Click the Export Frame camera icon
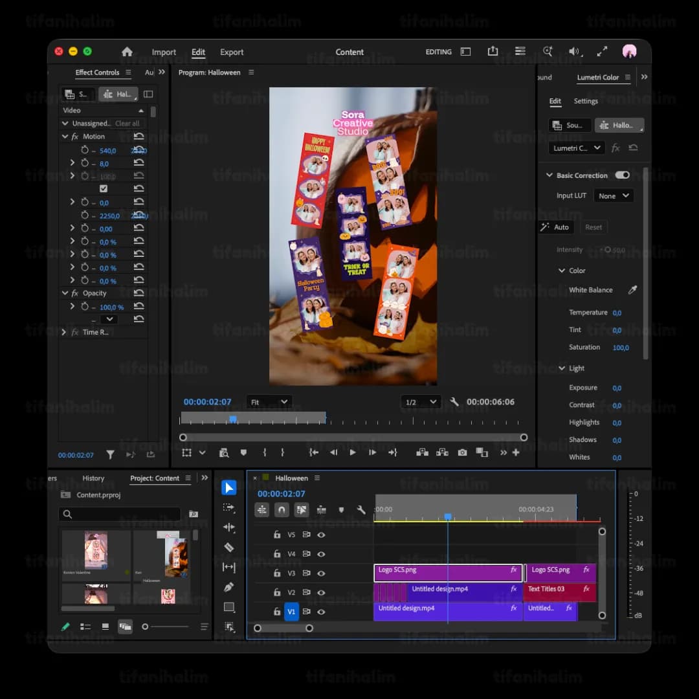Viewport: 699px width, 699px height. (462, 452)
